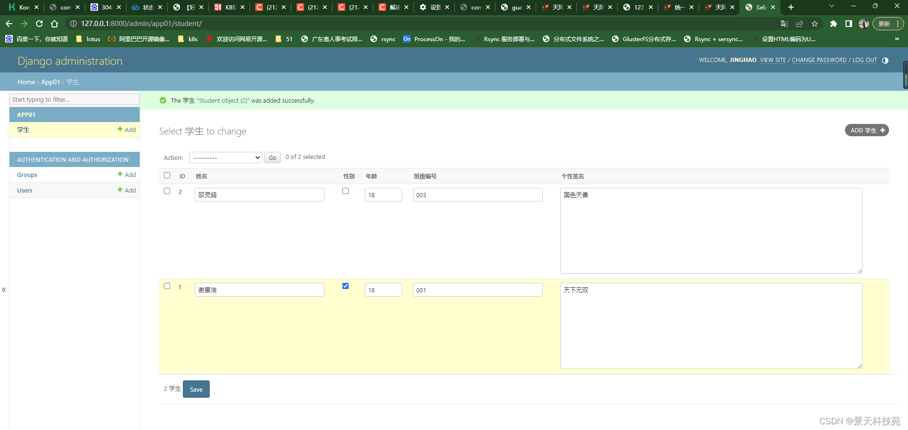Screen dimensions: 908x430
Task: Click the Save button
Action: (196, 389)
